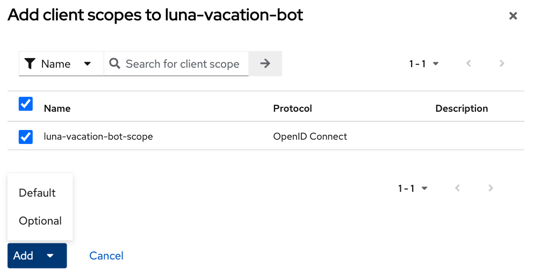The width and height of the screenshot is (533, 274).
Task: Click the Add button
Action: [x=37, y=256]
